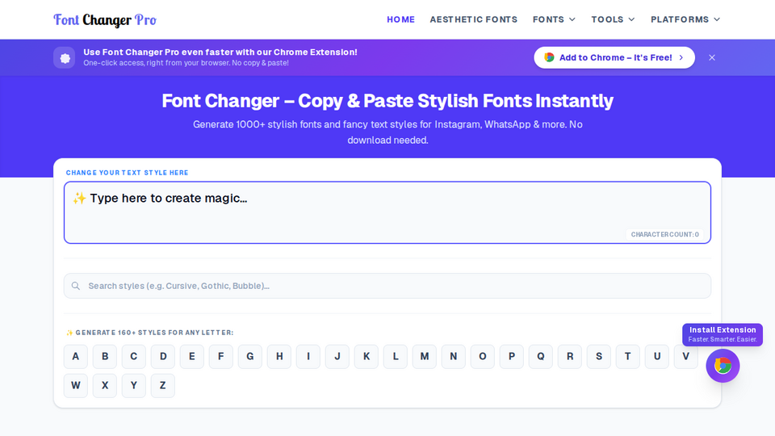The image size is (775, 436).
Task: Select the letter C button
Action: [134, 356]
